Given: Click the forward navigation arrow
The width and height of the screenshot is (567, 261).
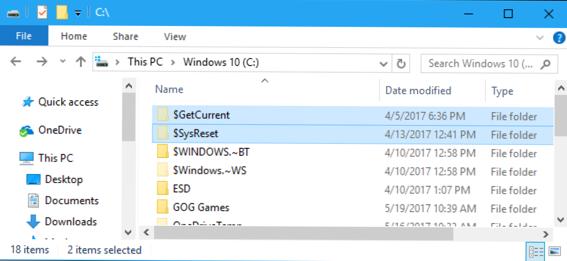Looking at the screenshot, I should (x=42, y=62).
